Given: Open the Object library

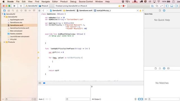Looking at the screenshot, I should pos(164,68).
